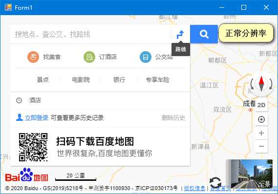The width and height of the screenshot is (278, 194).
Task: Toggle the 2D map view
Action: point(261,105)
